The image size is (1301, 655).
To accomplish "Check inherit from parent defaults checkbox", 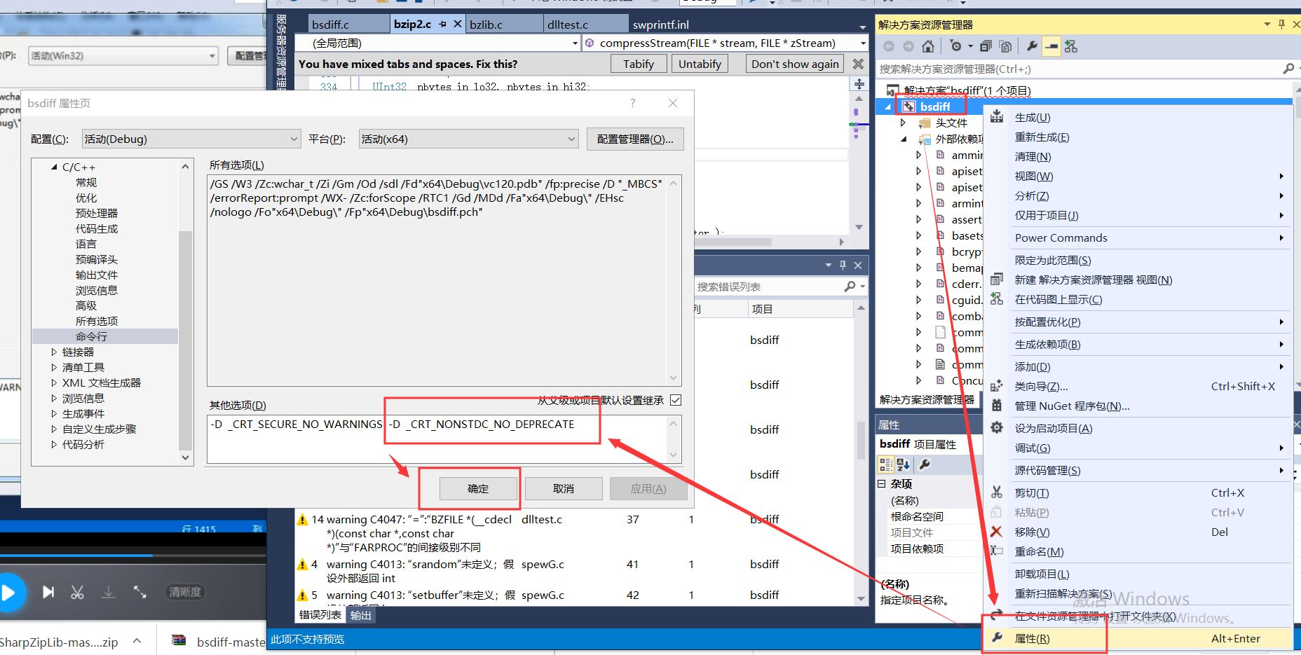I will click(675, 400).
